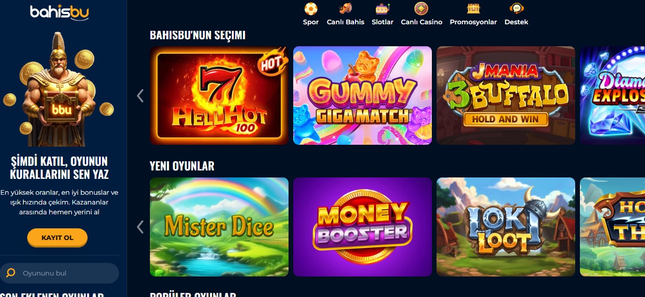Click the Spor soccer ball icon
The height and width of the screenshot is (297, 645).
(311, 9)
